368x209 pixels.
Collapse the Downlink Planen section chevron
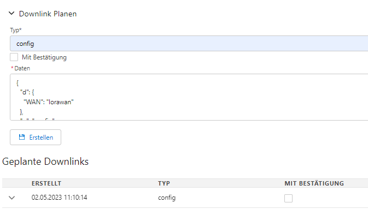[11, 13]
